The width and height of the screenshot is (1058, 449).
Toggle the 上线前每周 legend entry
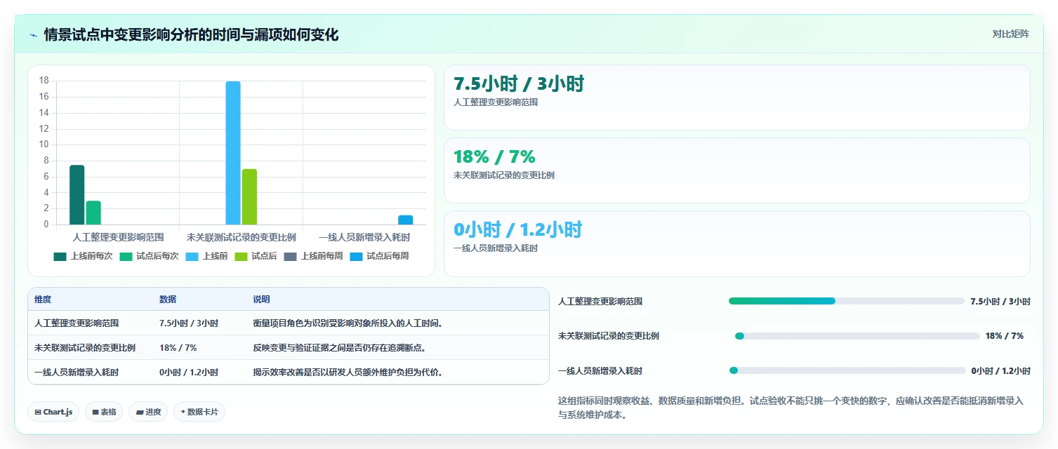pos(313,256)
